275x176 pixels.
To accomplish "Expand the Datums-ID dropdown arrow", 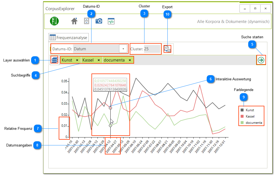I will pyautogui.click(x=123, y=49).
